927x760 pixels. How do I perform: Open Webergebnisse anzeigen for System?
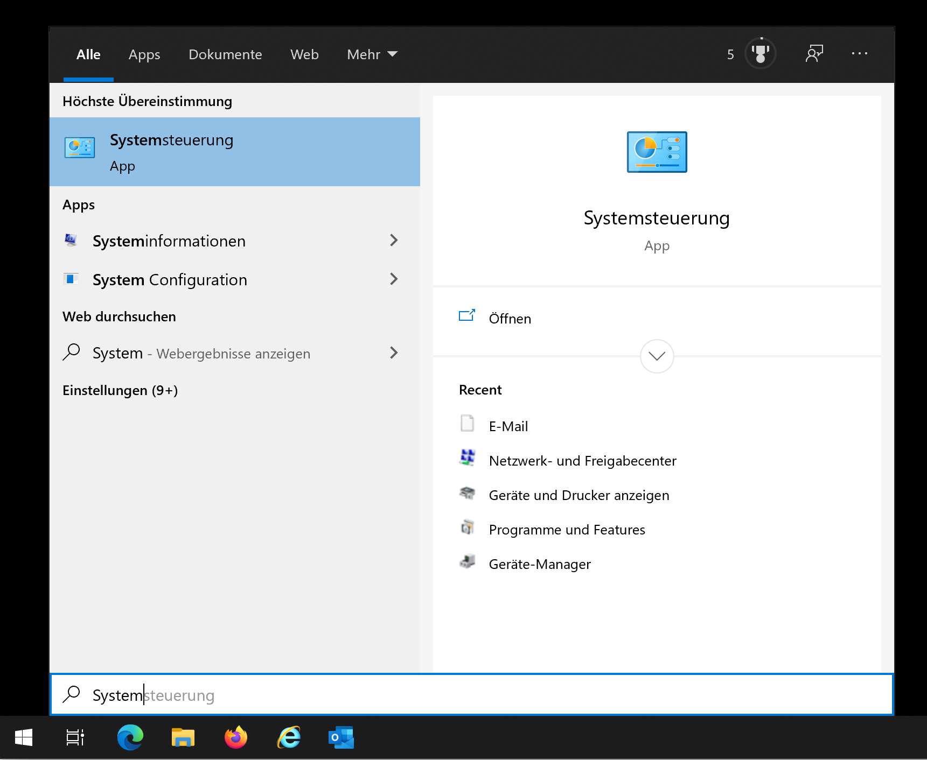(x=232, y=353)
